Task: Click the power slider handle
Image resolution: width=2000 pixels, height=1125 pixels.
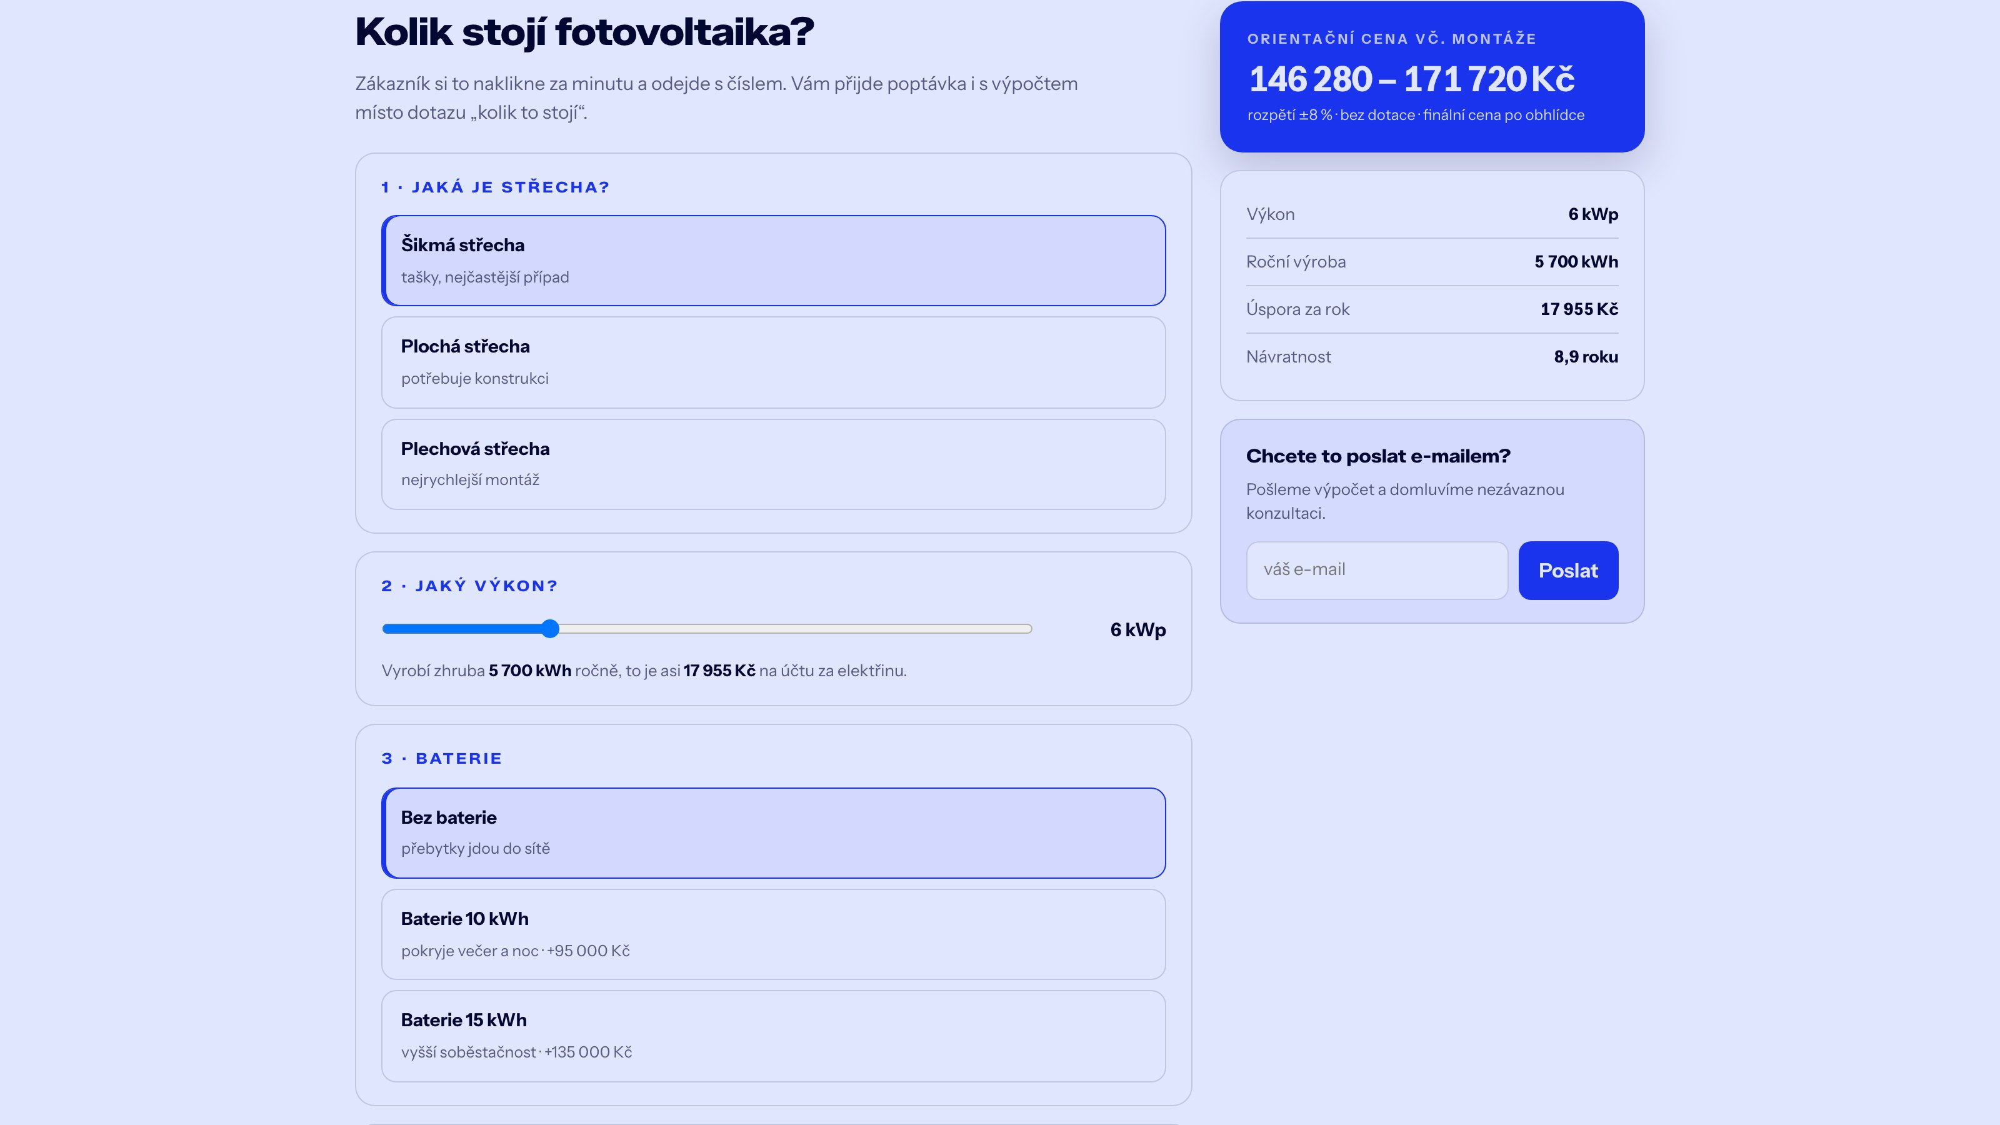Action: pyautogui.click(x=550, y=629)
